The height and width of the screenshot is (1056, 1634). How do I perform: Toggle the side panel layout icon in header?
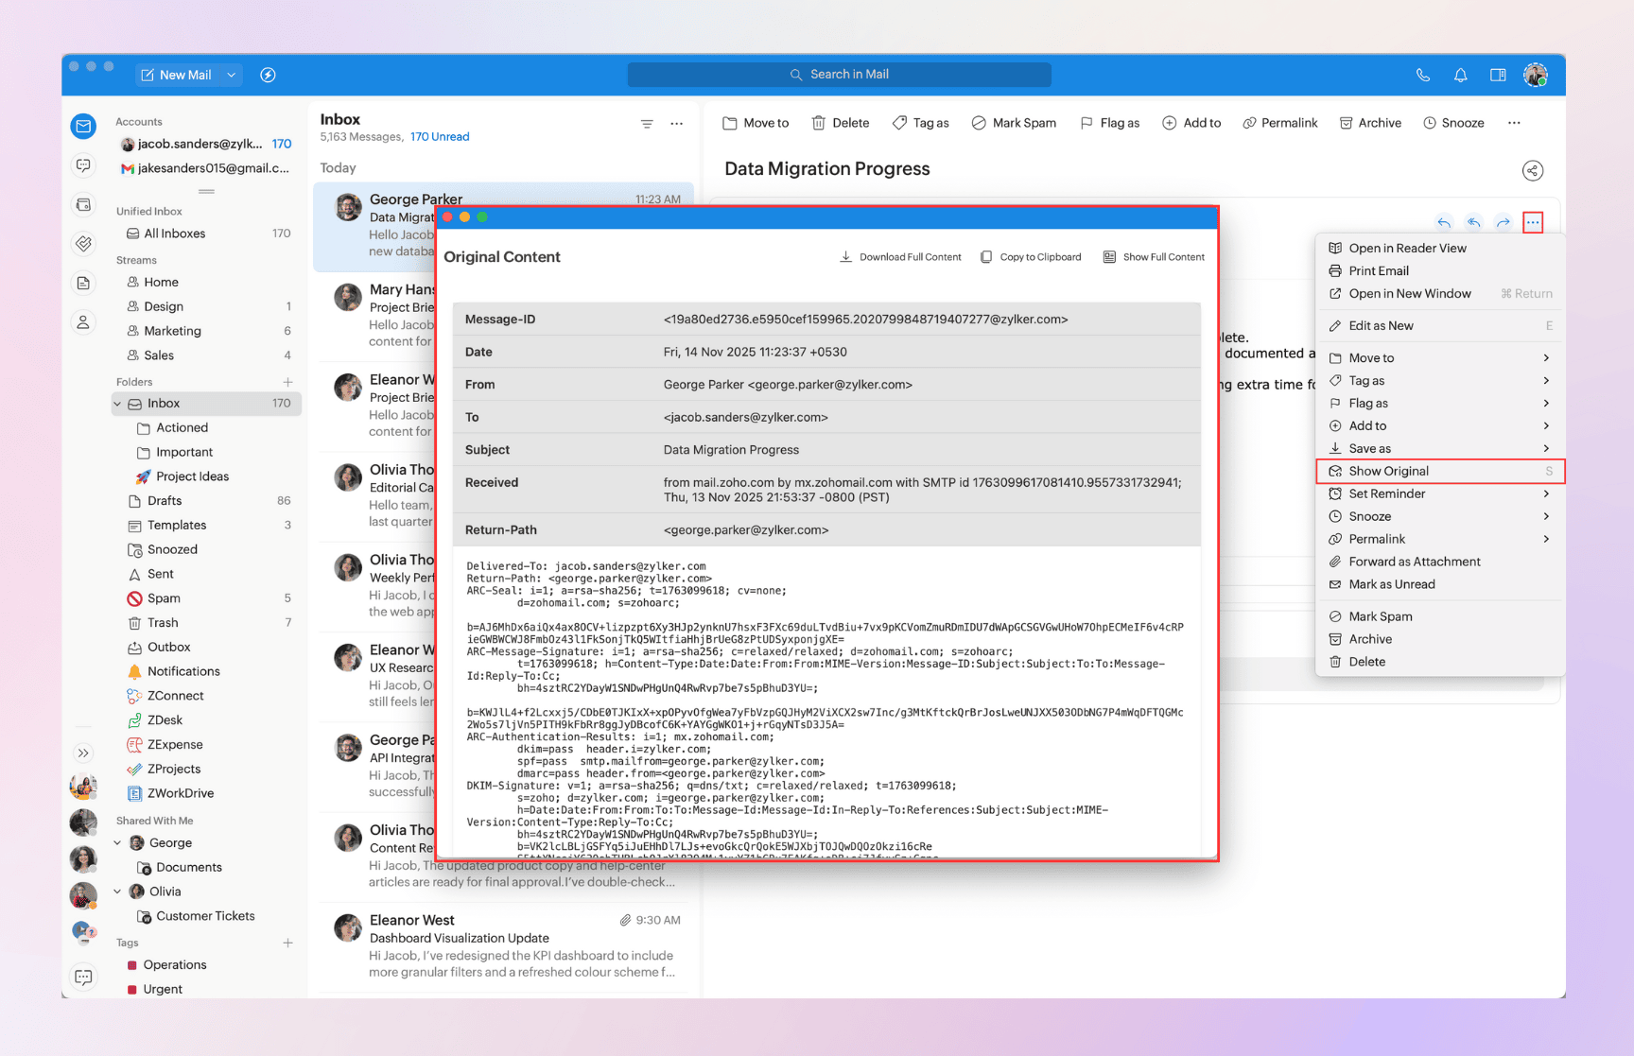click(x=1498, y=75)
